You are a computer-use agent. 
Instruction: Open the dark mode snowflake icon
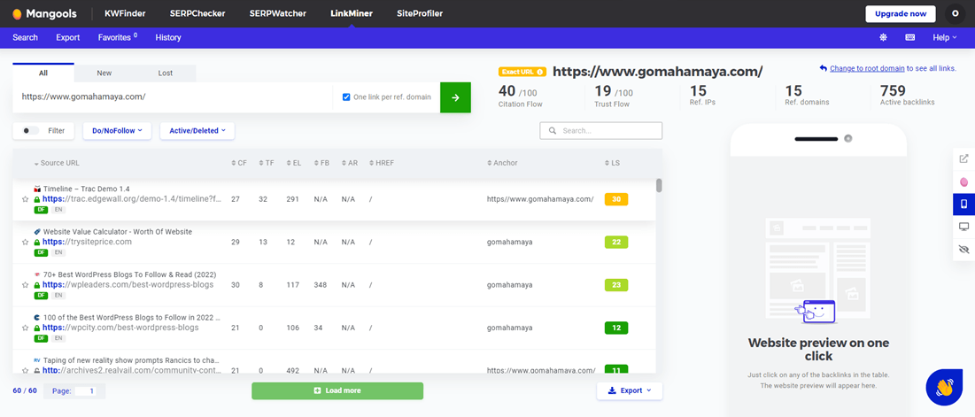point(883,37)
